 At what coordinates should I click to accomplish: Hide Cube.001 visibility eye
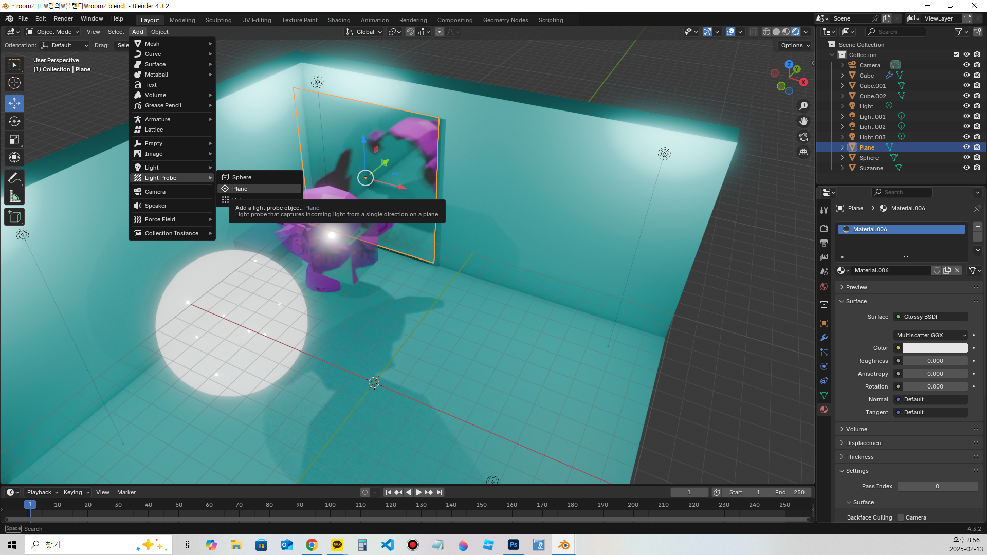pyautogui.click(x=966, y=86)
